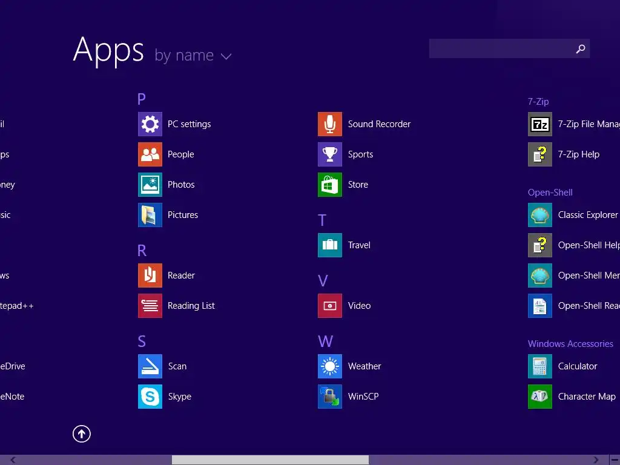Screen dimensions: 620x465
Task: Click the 7-Zip group heading
Action: (x=538, y=102)
